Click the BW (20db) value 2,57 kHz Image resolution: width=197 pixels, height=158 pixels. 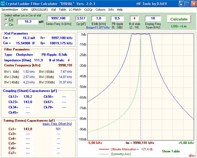coord(29,77)
